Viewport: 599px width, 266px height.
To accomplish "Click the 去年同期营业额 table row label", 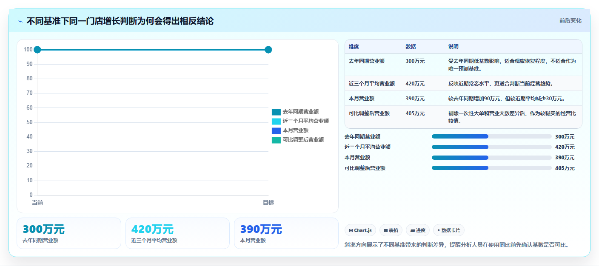I will pyautogui.click(x=367, y=61).
